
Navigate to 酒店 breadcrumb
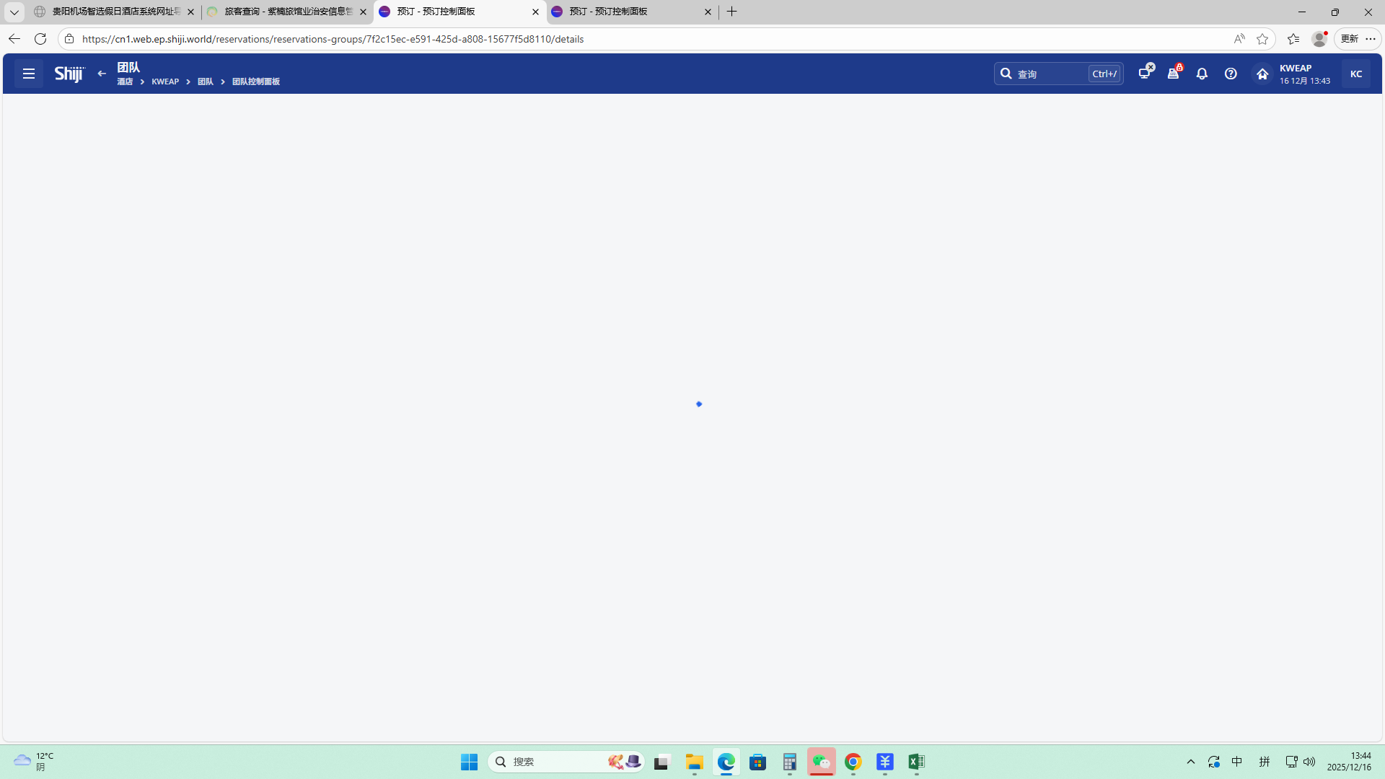coord(125,82)
